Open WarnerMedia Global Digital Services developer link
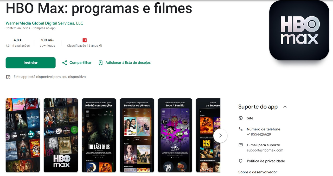Viewport: 333px width, 176px height. click(x=44, y=23)
